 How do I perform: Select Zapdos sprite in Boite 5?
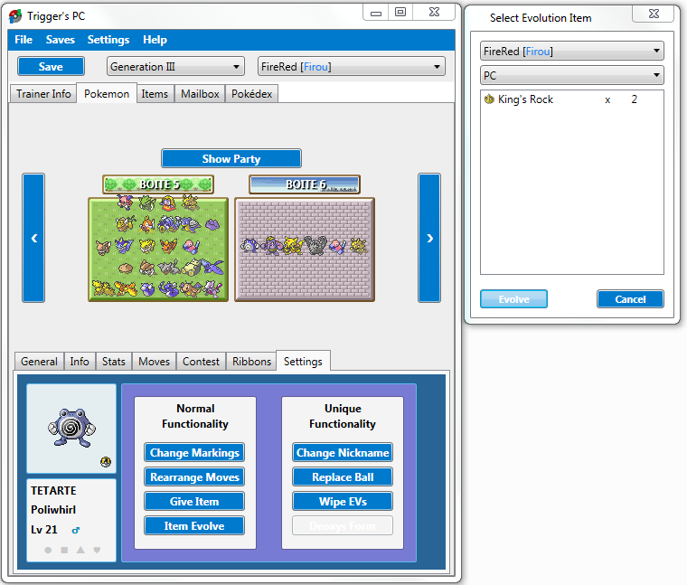(103, 288)
